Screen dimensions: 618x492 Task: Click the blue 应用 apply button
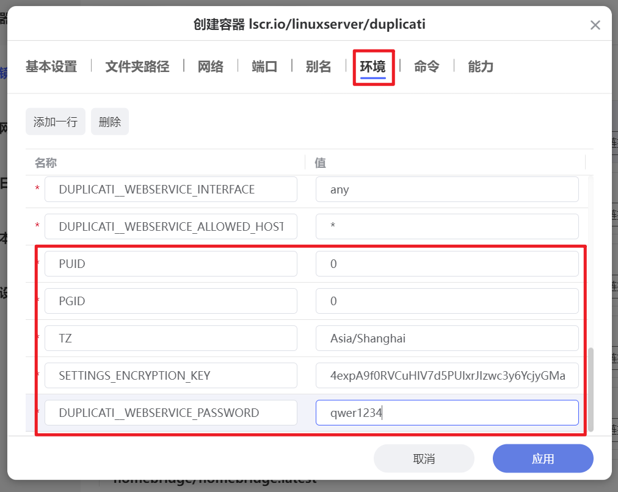tap(542, 458)
